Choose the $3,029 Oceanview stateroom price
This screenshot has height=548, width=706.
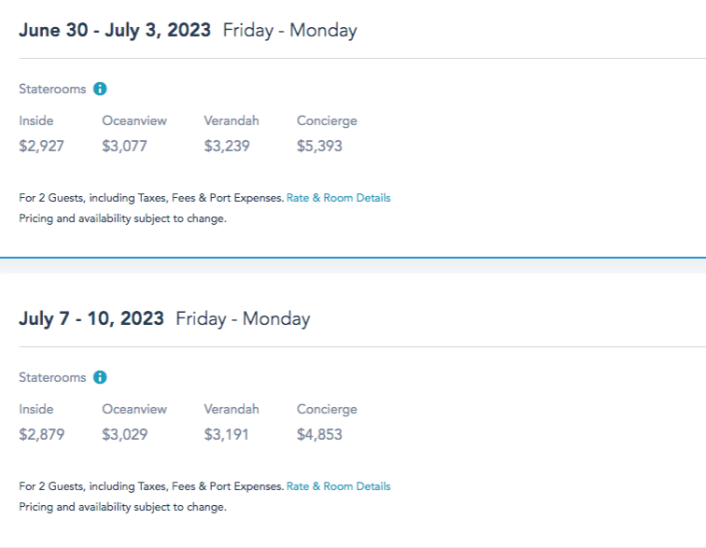pyautogui.click(x=124, y=434)
